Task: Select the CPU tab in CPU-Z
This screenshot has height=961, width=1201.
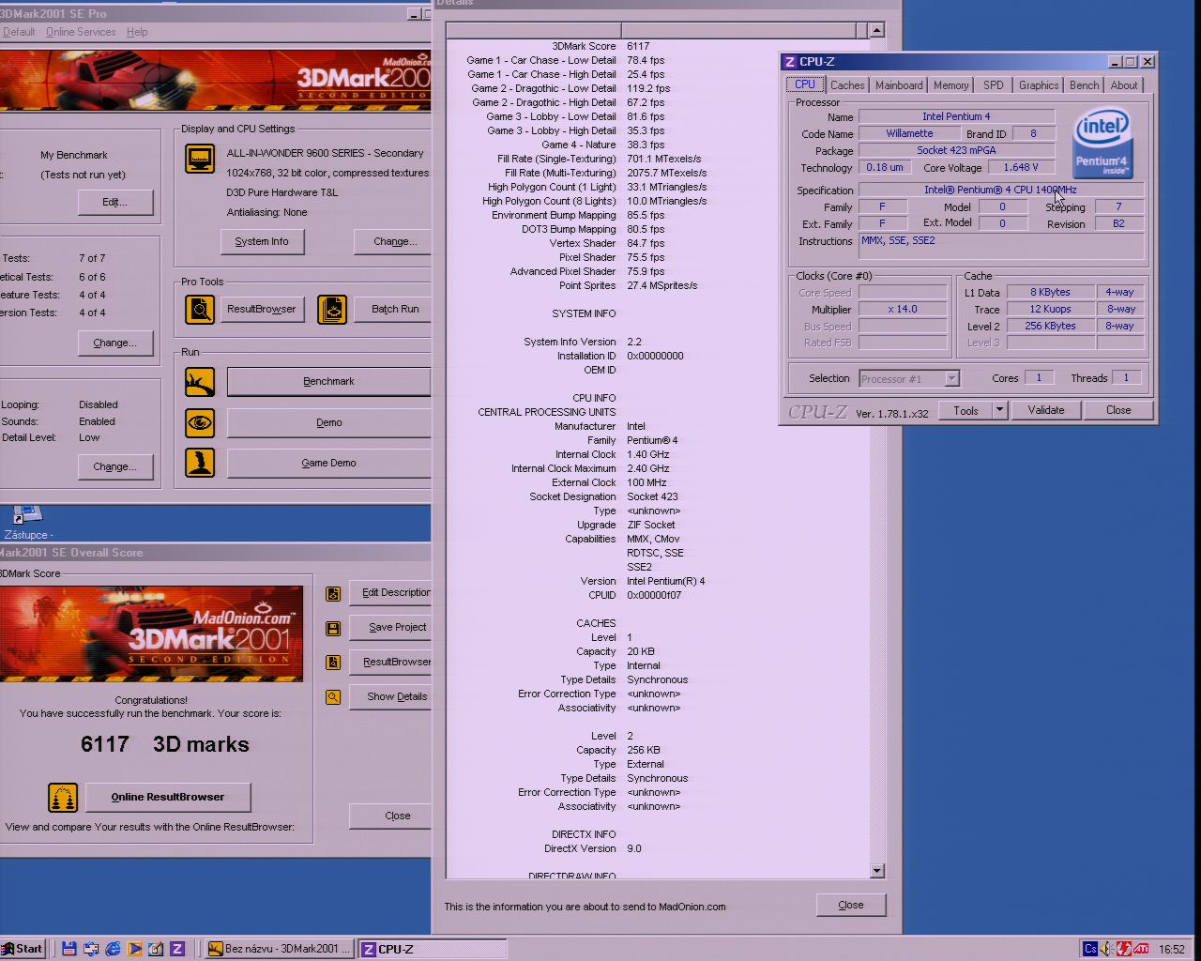Action: click(805, 84)
